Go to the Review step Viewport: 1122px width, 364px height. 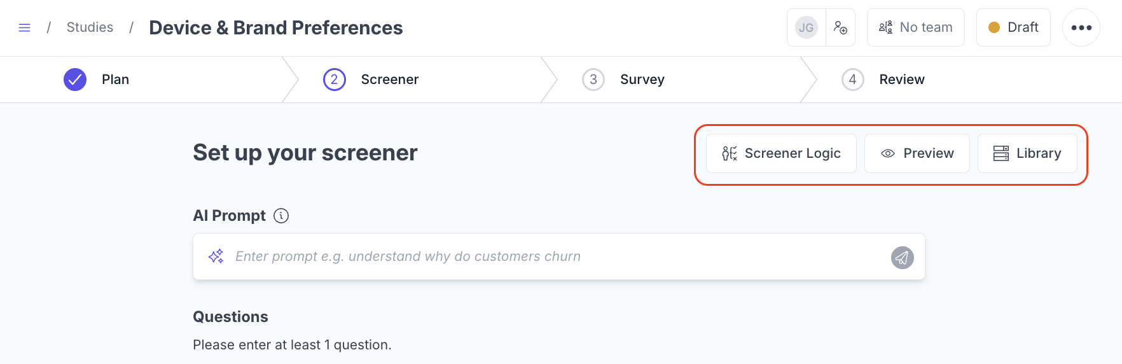901,80
